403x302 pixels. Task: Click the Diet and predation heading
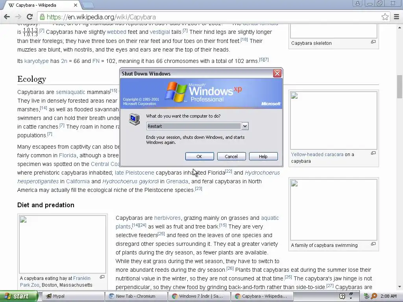point(46,205)
